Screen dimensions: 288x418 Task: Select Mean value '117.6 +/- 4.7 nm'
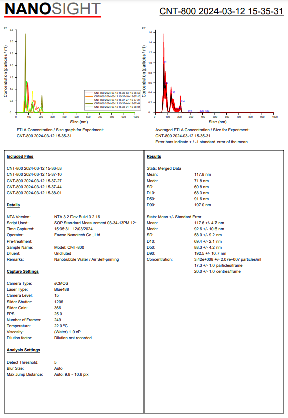(x=209, y=223)
